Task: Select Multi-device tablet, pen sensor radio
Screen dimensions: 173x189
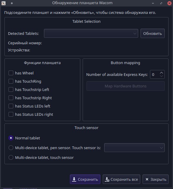Action: click(11, 148)
